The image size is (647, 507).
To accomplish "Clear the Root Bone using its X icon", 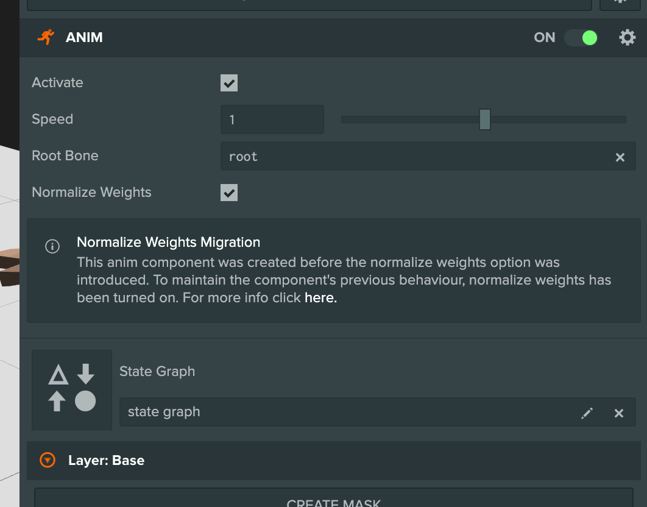I will coord(620,157).
